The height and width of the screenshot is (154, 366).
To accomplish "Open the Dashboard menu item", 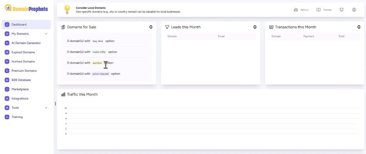I will [x=26, y=24].
